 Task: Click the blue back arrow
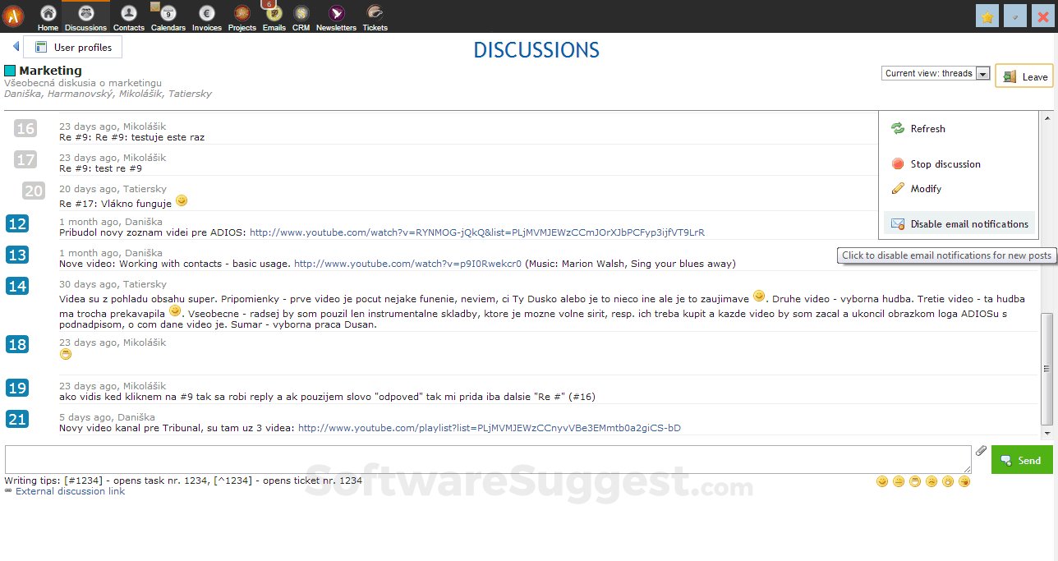[x=16, y=47]
